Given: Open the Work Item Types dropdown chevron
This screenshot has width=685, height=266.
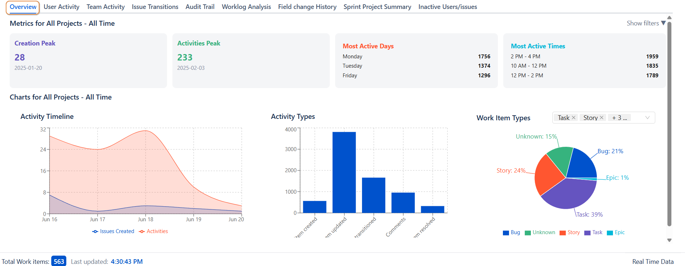Looking at the screenshot, I should tap(647, 118).
